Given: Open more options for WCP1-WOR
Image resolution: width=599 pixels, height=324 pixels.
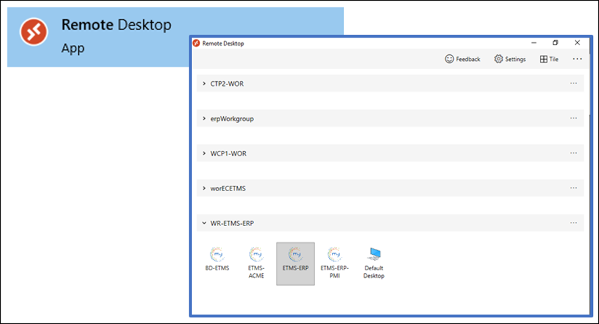Looking at the screenshot, I should [x=573, y=153].
